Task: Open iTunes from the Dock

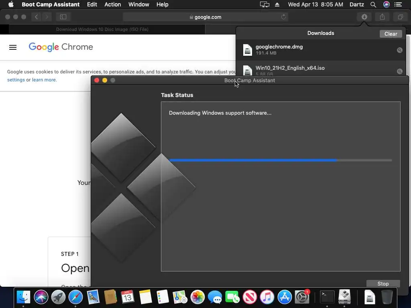Action: tap(267, 297)
